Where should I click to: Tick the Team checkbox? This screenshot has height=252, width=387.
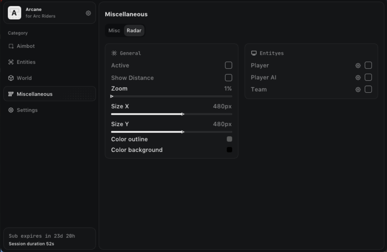[x=368, y=90]
